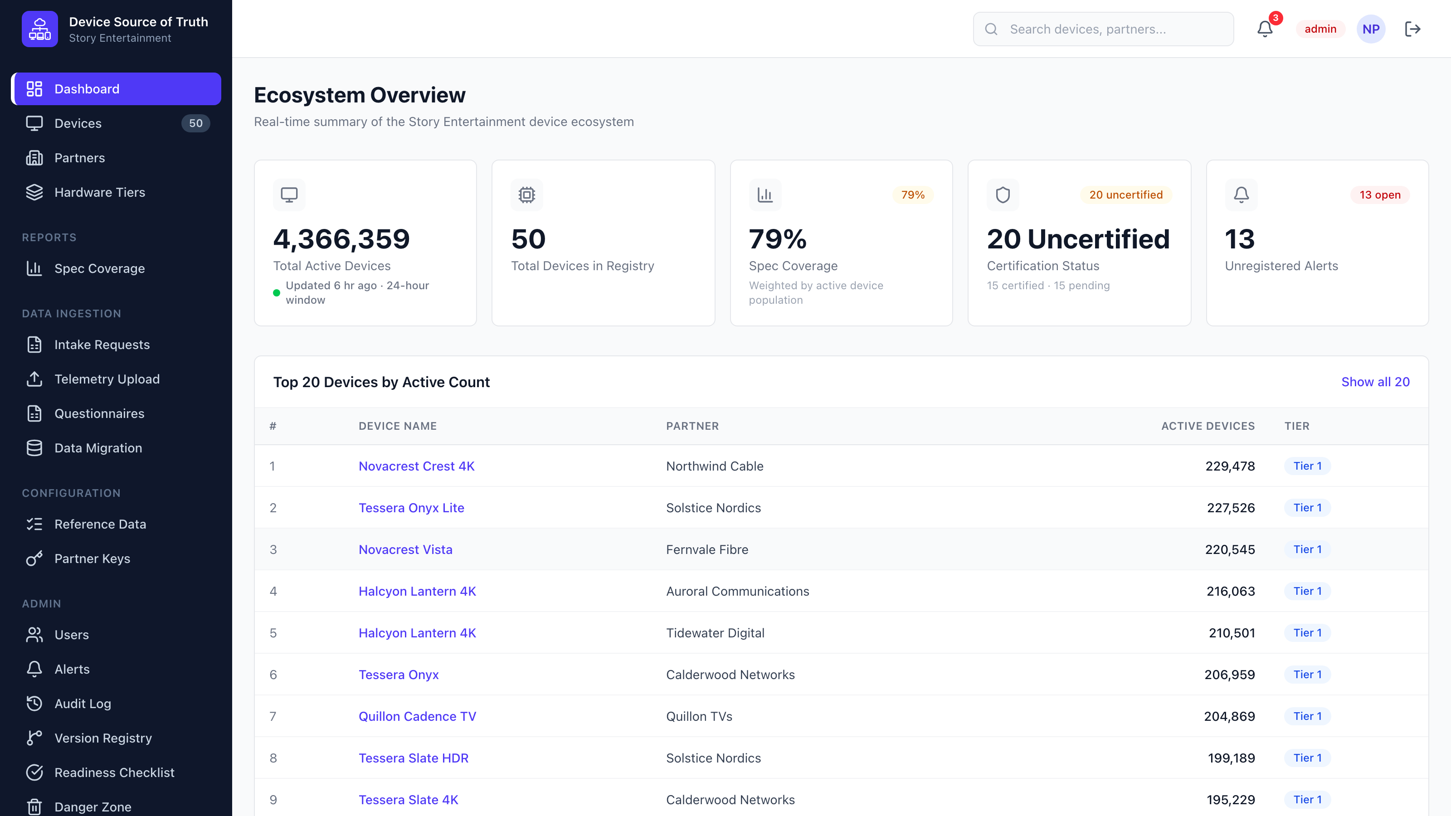Click the Hardware Tiers layers icon

[x=34, y=192]
